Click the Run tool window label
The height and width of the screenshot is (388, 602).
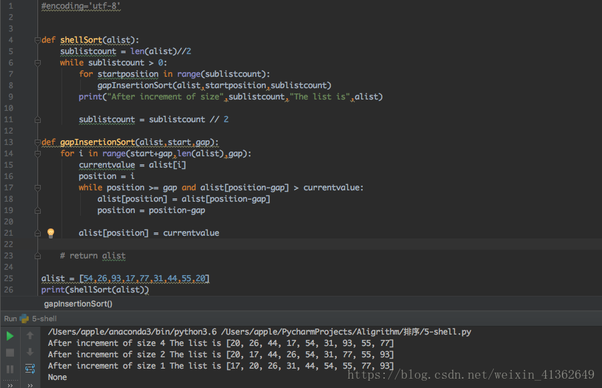click(x=11, y=319)
